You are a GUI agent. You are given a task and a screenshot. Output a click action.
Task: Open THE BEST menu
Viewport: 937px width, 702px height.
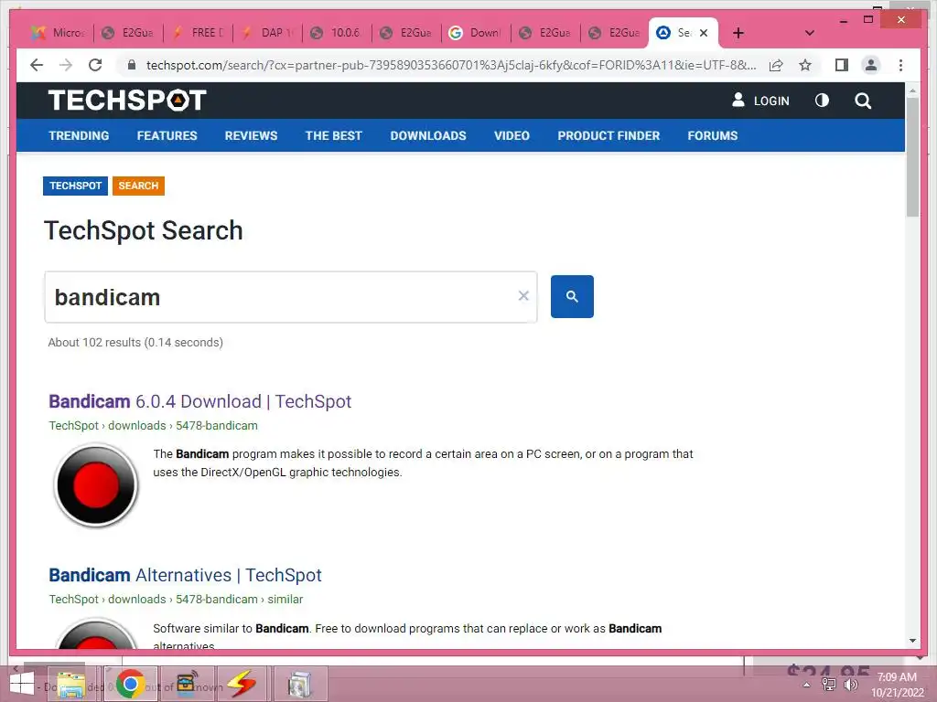333,135
